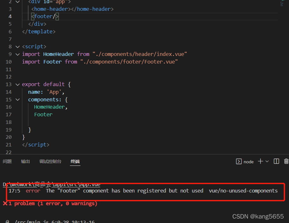Collapse the export default fold on line 13

pyautogui.click(x=17, y=84)
